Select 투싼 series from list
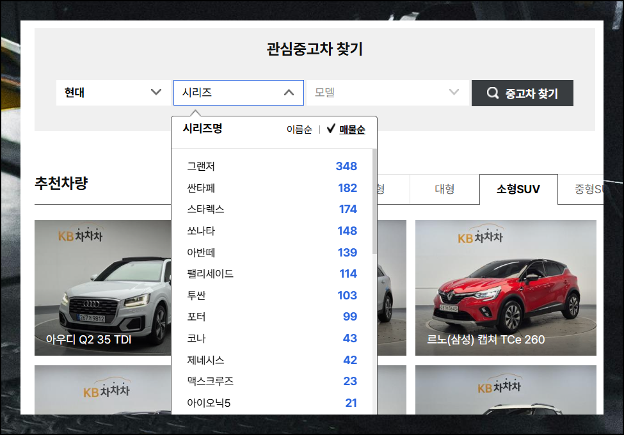624x435 pixels. [x=272, y=296]
